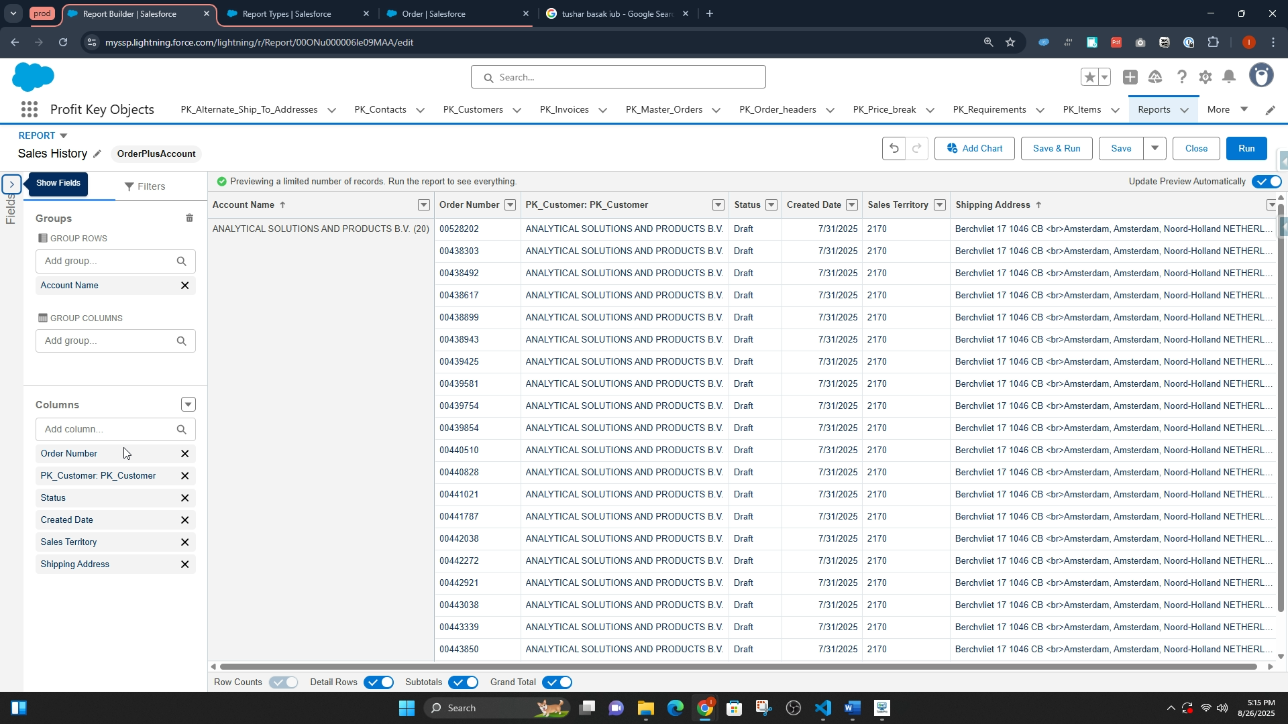
Task: Disable the Subtotals toggle
Action: (464, 682)
